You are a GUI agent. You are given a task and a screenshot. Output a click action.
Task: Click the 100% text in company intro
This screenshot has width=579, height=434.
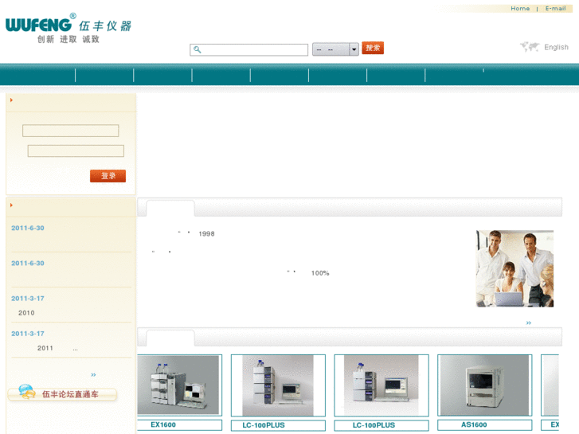pyautogui.click(x=320, y=273)
